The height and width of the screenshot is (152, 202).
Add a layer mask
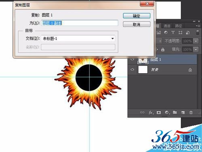[x=159, y=112]
